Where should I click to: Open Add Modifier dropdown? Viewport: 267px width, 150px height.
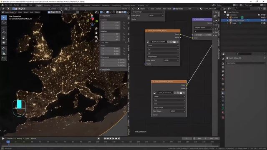246,63
